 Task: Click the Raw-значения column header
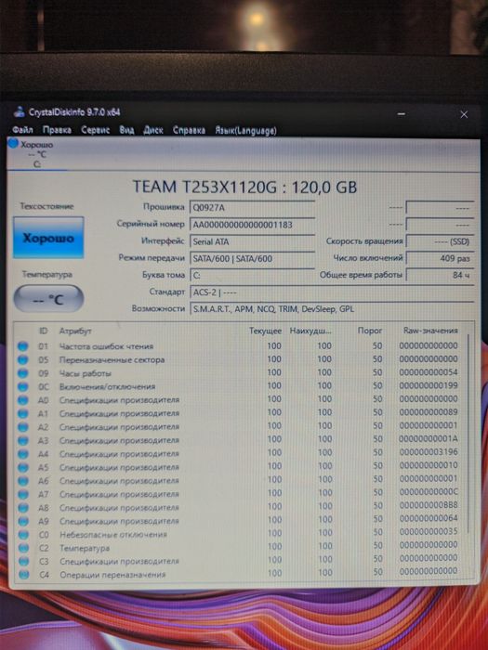(x=430, y=331)
